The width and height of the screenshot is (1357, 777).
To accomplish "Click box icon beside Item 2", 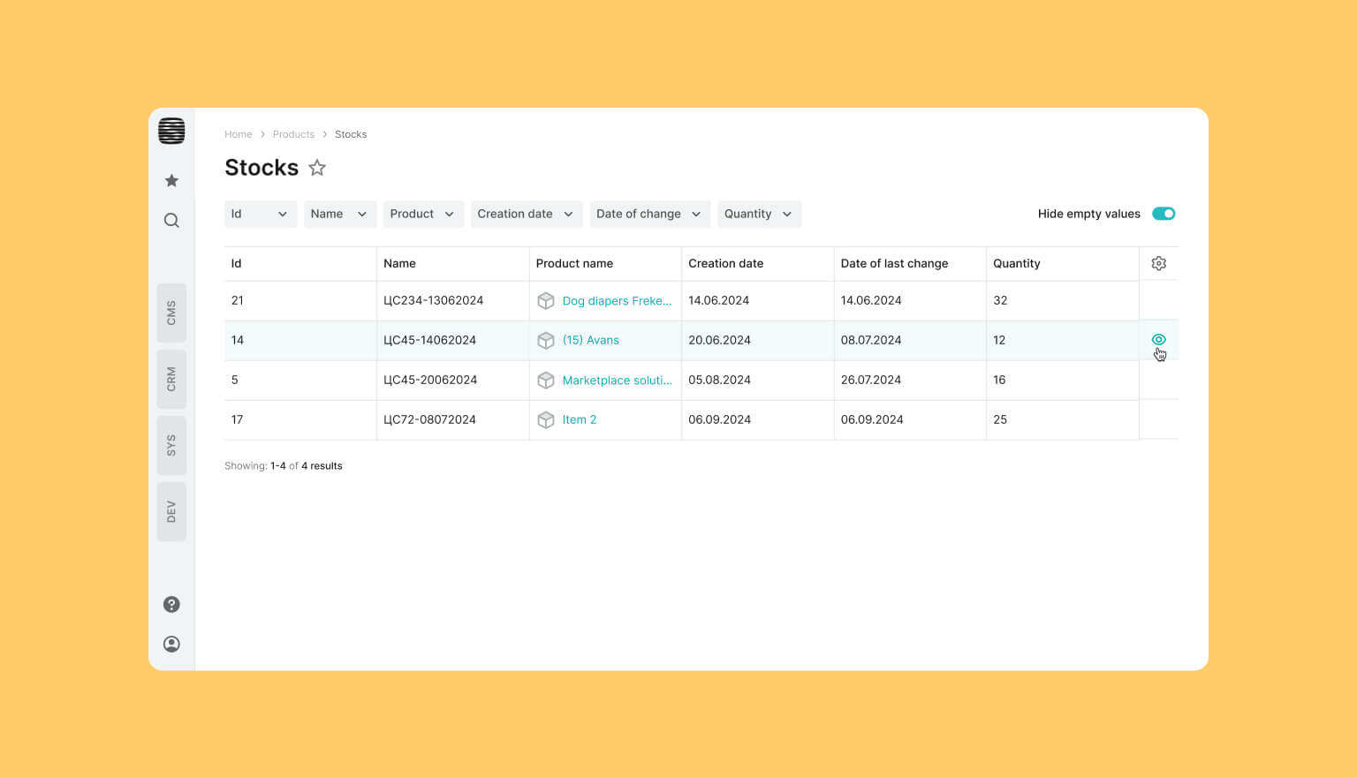I will click(546, 419).
